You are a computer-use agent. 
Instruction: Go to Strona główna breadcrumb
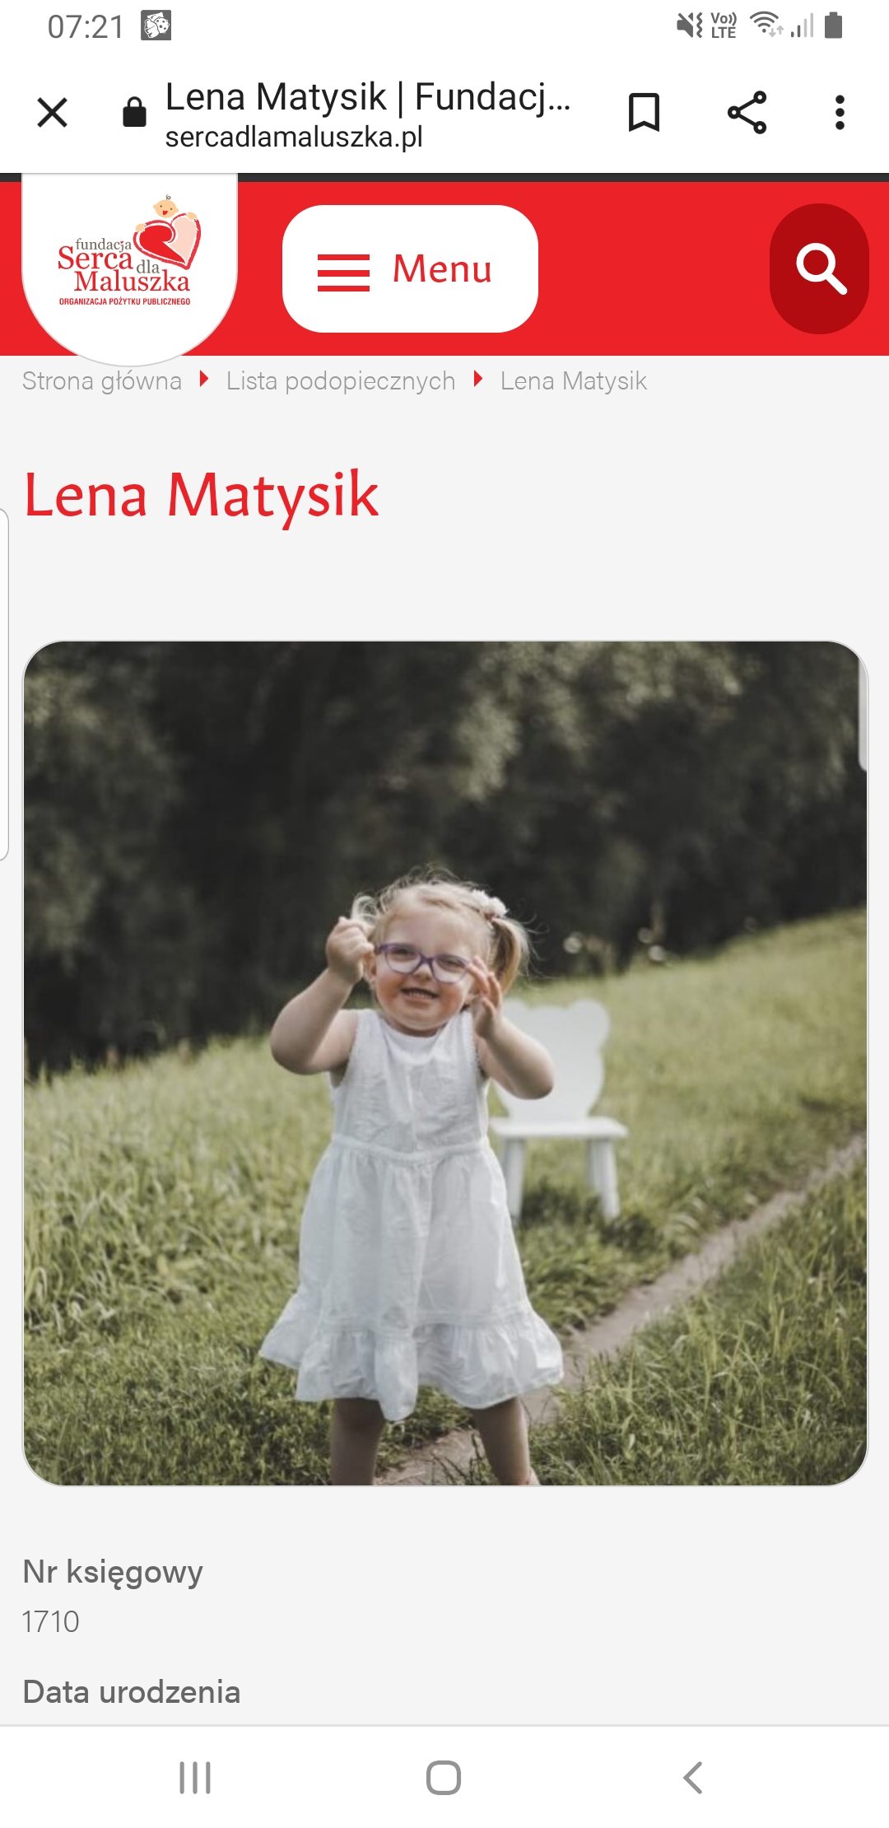[102, 381]
